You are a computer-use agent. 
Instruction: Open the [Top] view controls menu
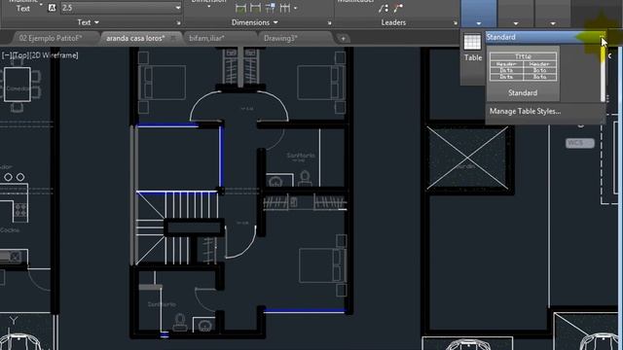(19, 55)
